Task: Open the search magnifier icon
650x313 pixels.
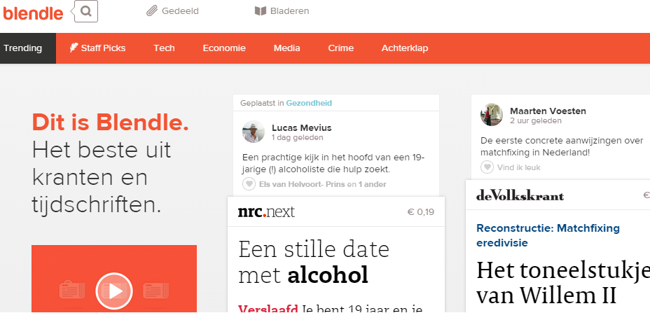Action: (x=85, y=11)
